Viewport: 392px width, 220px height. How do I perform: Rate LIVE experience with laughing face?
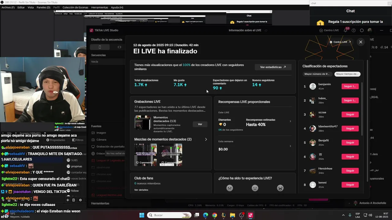click(x=280, y=188)
